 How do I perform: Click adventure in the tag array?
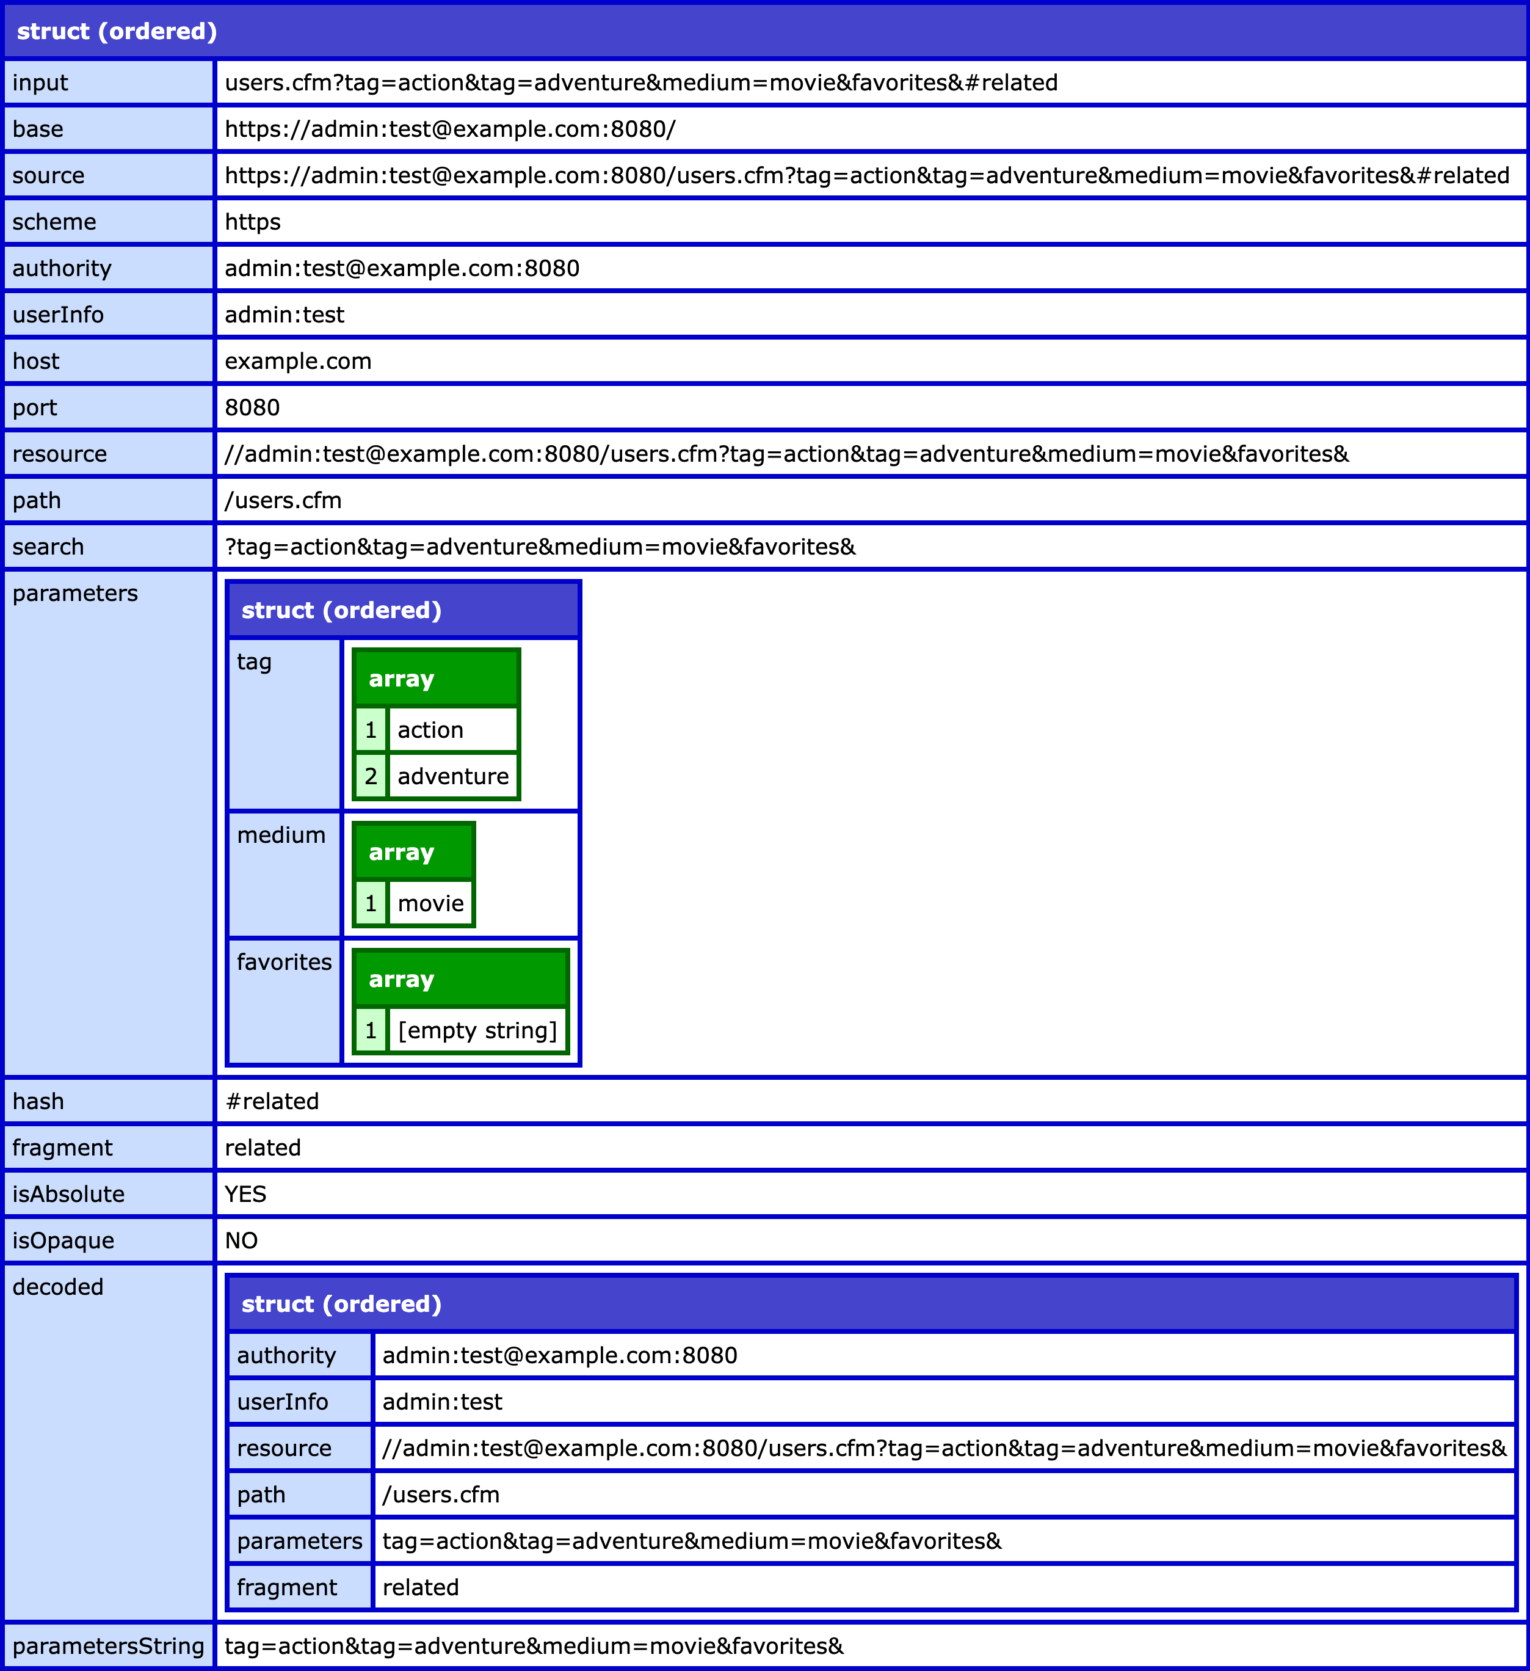(452, 776)
